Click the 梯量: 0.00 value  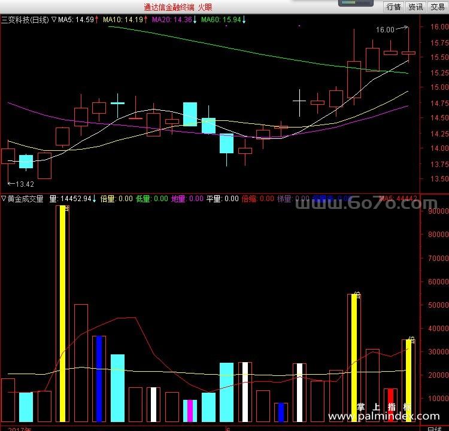293,199
